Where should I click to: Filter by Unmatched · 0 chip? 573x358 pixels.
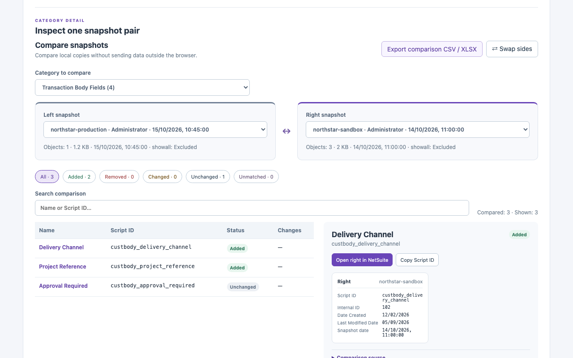click(256, 177)
